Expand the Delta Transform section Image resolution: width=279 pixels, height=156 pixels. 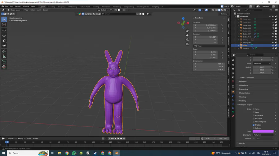click(x=247, y=77)
